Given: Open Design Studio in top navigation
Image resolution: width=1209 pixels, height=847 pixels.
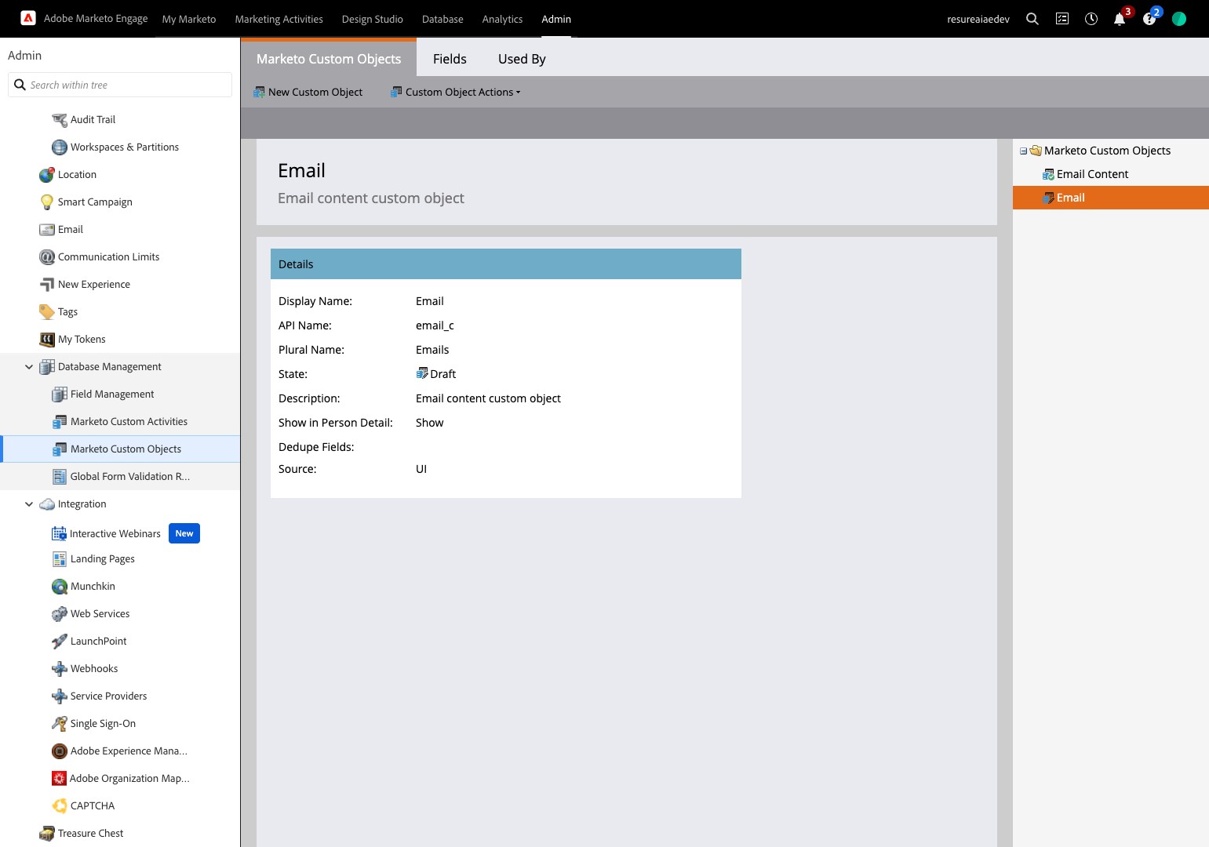Looking at the screenshot, I should (373, 19).
